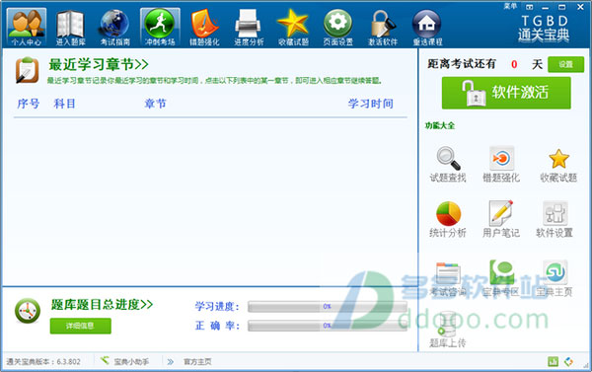Click the green 详细信息 button

coord(81,326)
